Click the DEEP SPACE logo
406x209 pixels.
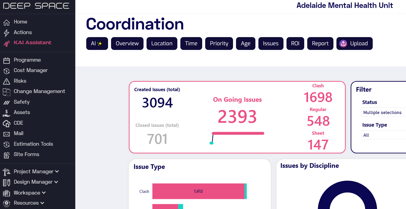pyautogui.click(x=36, y=6)
